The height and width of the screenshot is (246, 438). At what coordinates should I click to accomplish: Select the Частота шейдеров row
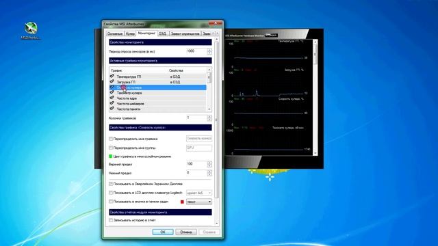pos(158,103)
